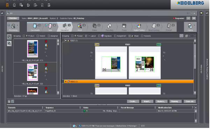Select HD_City page 2 thumbnail
Screen dimensions: 211x129
click(32, 72)
